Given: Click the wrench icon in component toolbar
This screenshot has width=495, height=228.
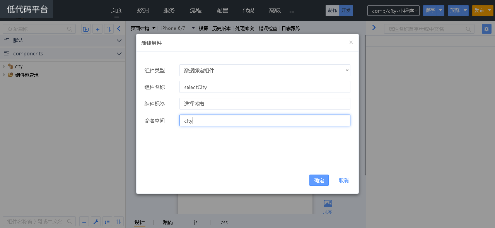Looking at the screenshot, I should pyautogui.click(x=96, y=221).
